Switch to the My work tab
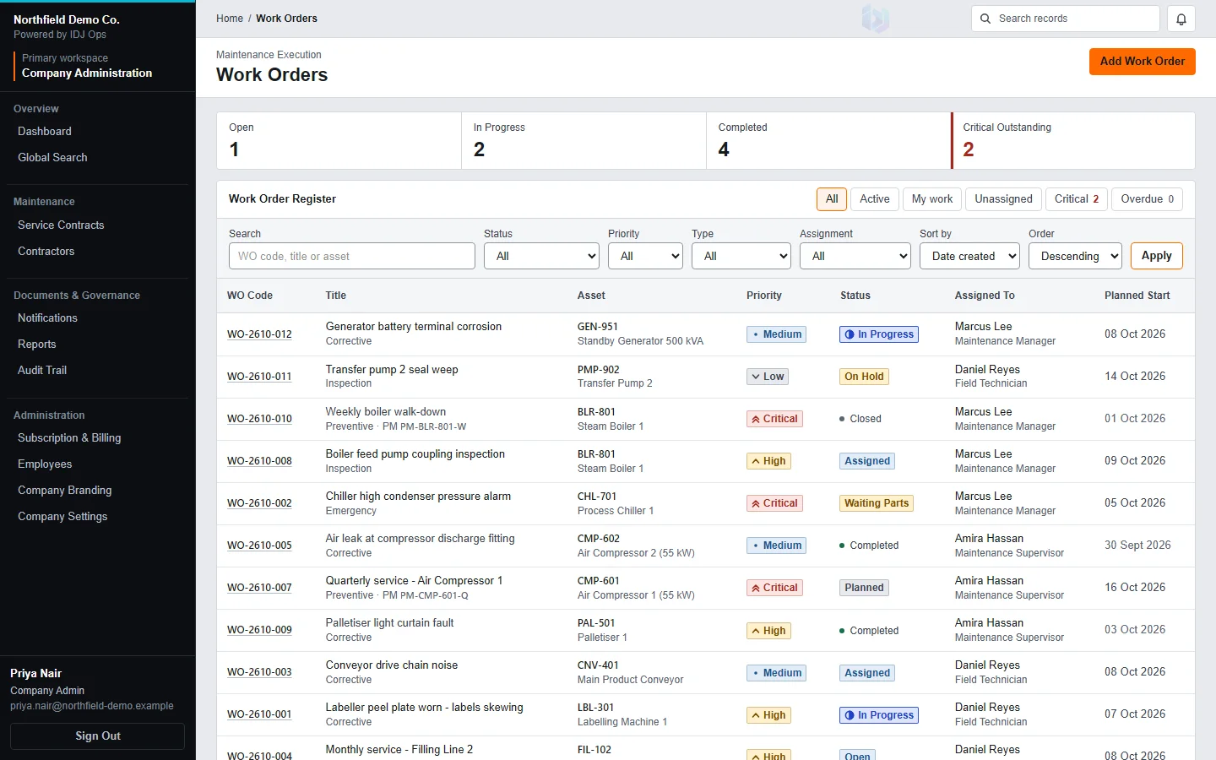1216x760 pixels. (932, 199)
